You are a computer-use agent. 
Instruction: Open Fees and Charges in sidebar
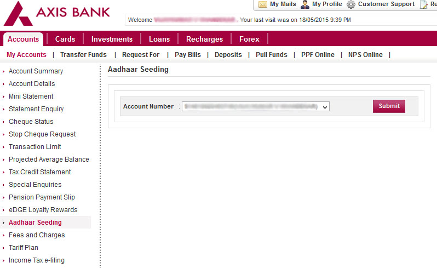click(37, 235)
